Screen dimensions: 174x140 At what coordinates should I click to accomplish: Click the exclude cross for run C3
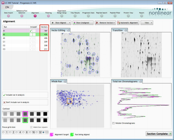pyautogui.click(x=34, y=49)
